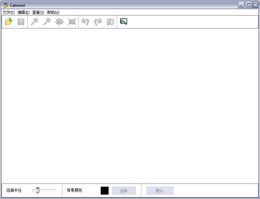This screenshot has width=260, height=199.
Task: Select the picture warp brush tool icon
Action: (124, 21)
